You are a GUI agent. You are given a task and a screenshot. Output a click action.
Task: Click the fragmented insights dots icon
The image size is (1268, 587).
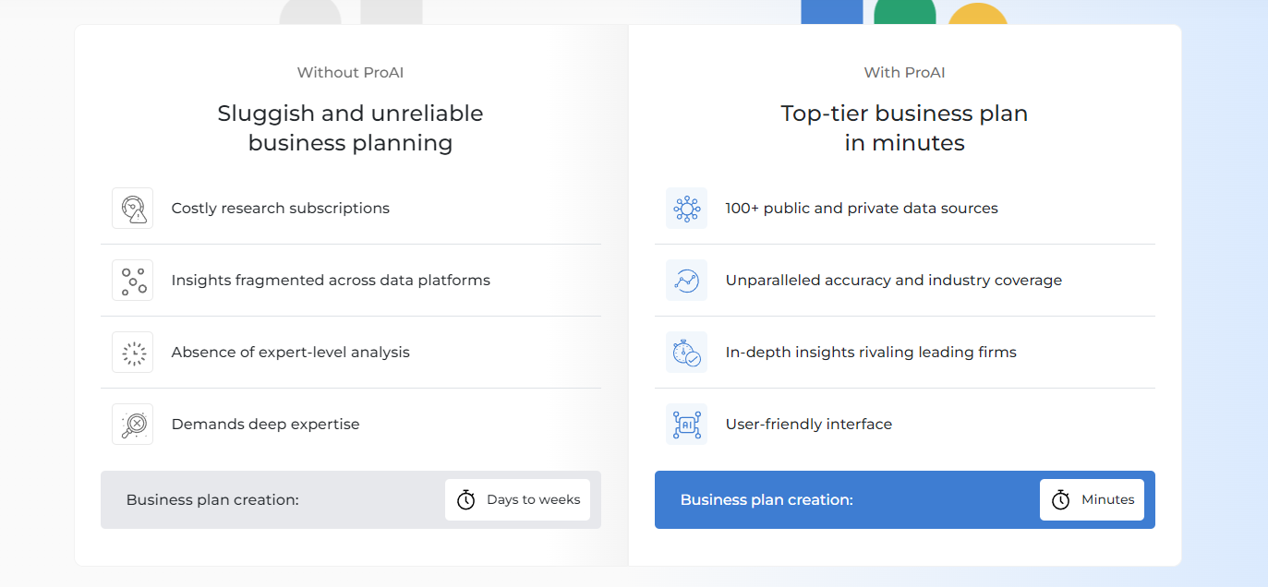[x=132, y=281]
